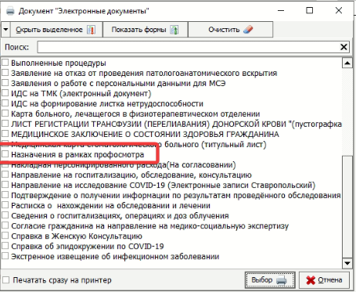356x292 pixels.
Task: Select text Накладная персонифицированного расхода
Action: click(124, 165)
